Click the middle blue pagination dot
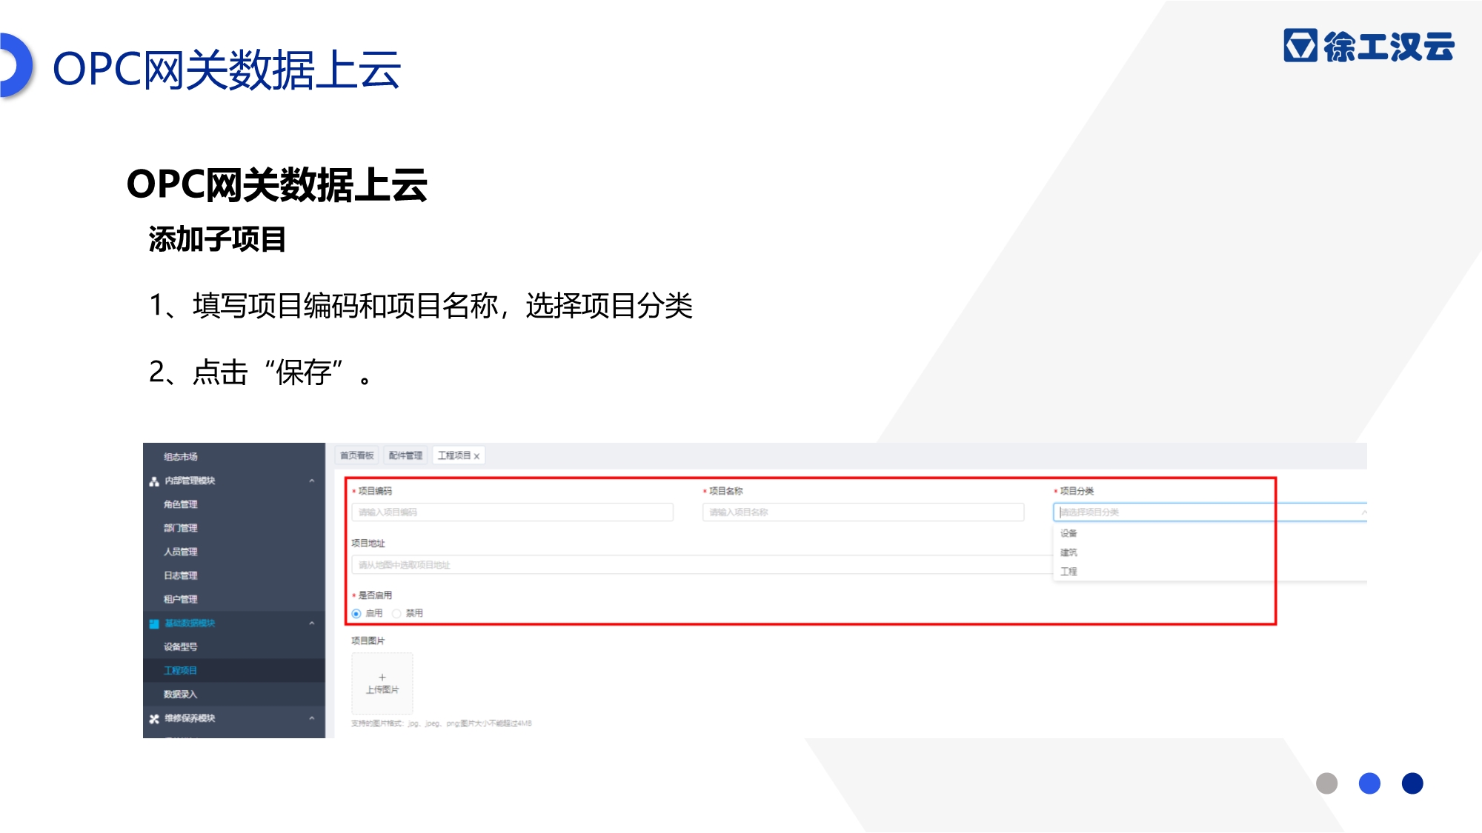Image resolution: width=1482 pixels, height=833 pixels. click(1369, 783)
